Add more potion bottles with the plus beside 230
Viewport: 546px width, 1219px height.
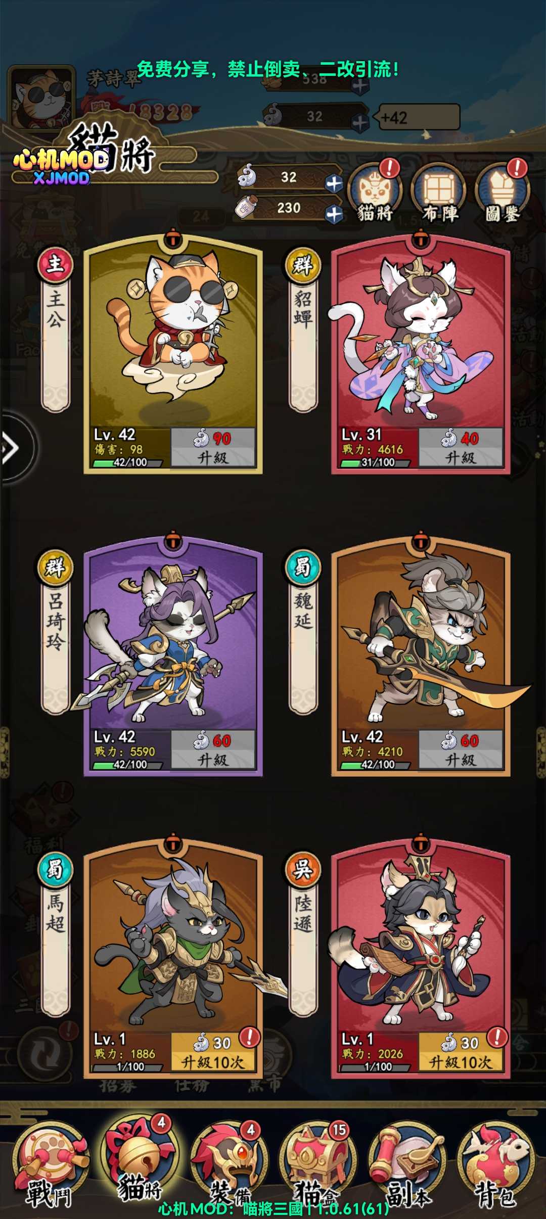coord(334,214)
